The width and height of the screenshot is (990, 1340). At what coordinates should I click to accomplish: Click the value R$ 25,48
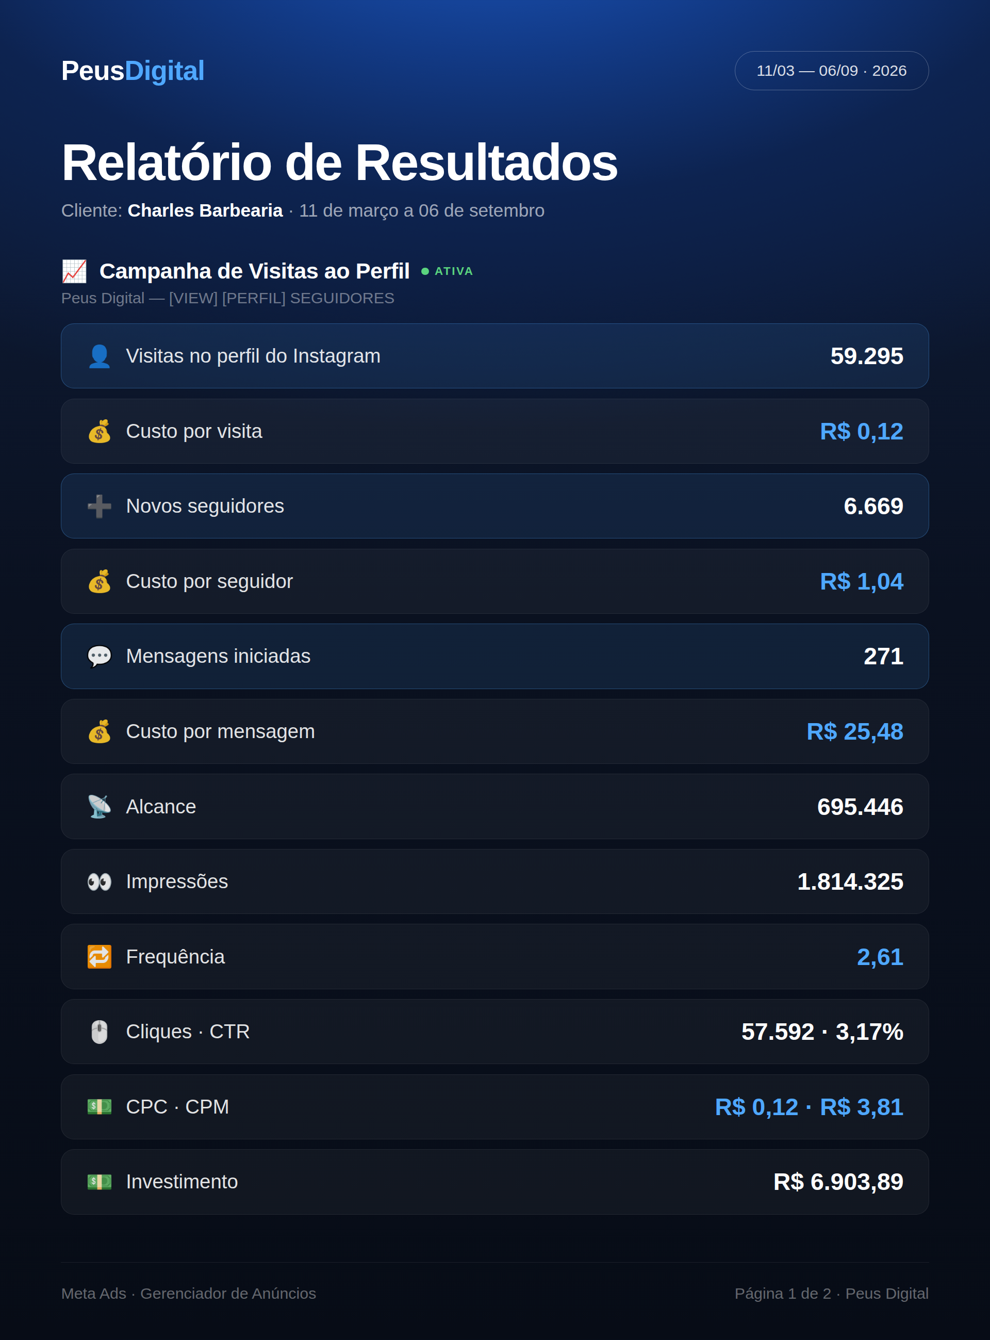click(x=854, y=732)
